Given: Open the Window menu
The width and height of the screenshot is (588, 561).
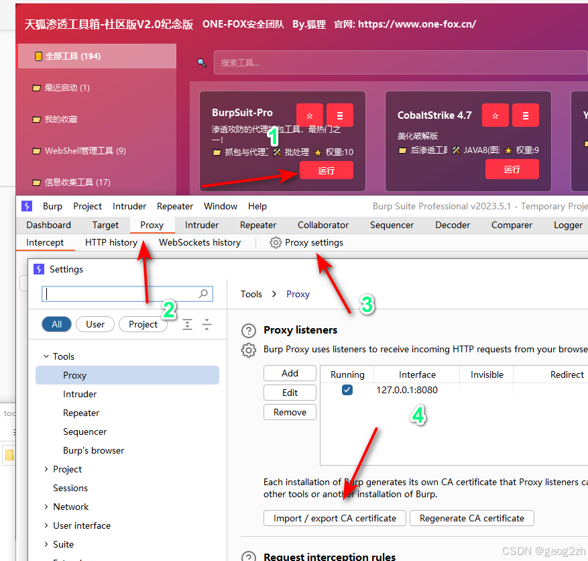Looking at the screenshot, I should (221, 206).
